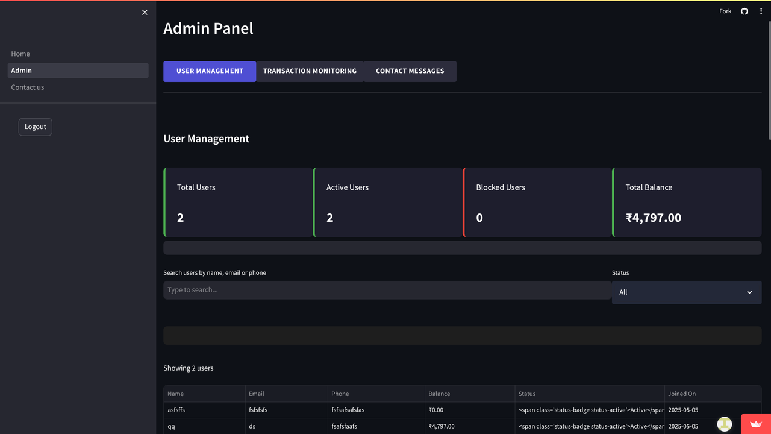Select the fsafsfaafs phone cell
The width and height of the screenshot is (771, 434).
[x=376, y=426]
